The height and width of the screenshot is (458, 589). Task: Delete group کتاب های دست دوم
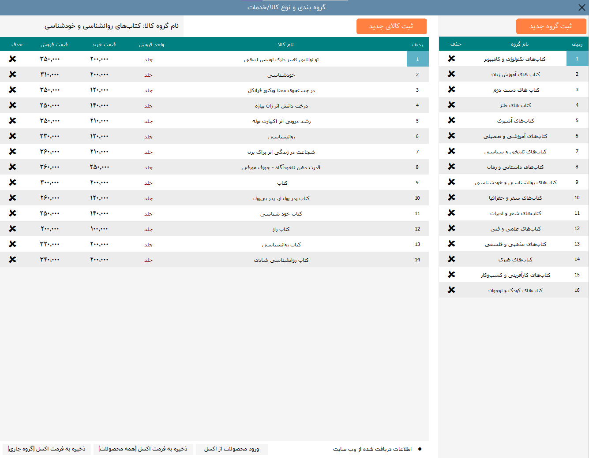(451, 89)
